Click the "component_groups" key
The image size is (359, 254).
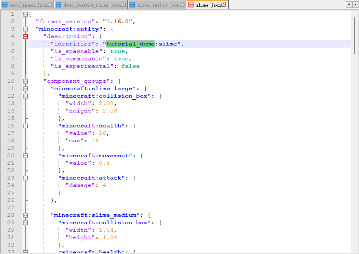[x=77, y=81]
